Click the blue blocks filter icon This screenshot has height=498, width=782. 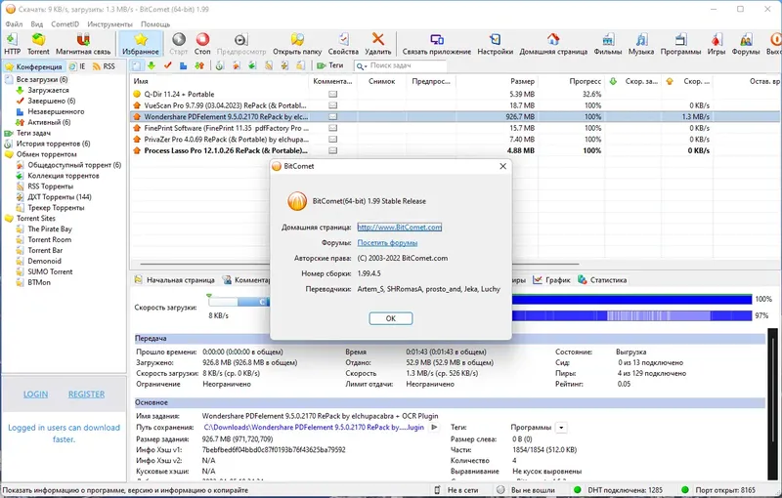[184, 65]
